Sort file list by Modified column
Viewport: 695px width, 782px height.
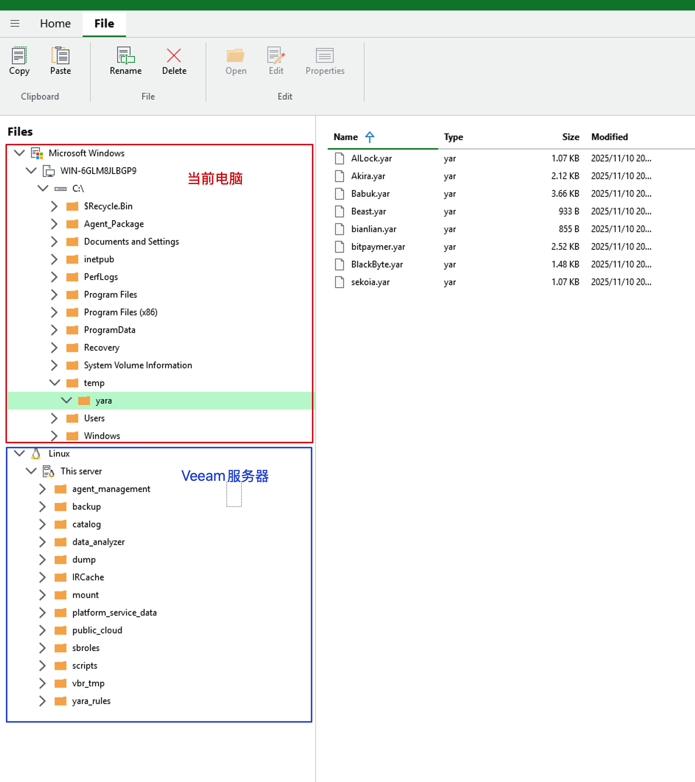[x=610, y=137]
